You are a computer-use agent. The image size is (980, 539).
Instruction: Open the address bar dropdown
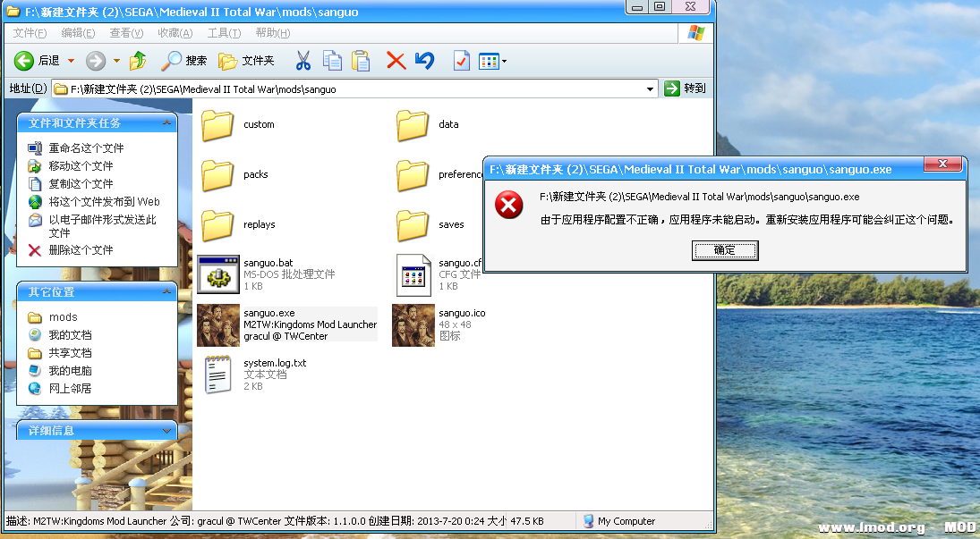[650, 88]
